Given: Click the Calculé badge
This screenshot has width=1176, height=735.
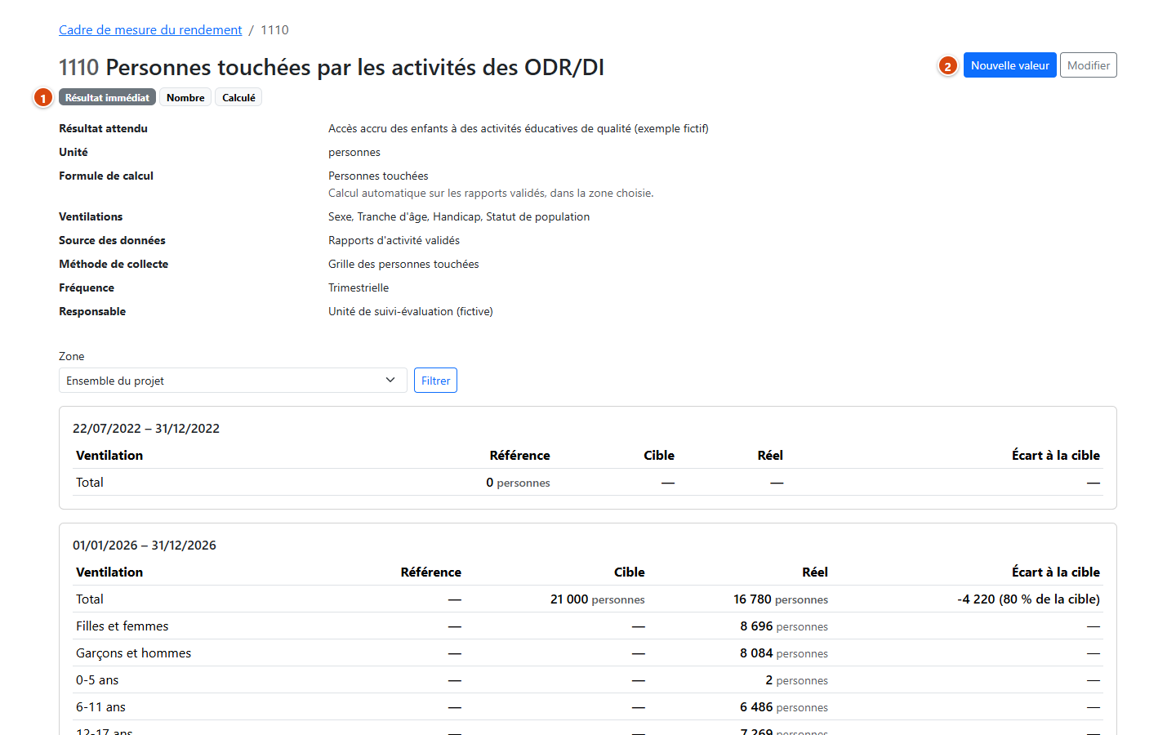Looking at the screenshot, I should (x=238, y=97).
